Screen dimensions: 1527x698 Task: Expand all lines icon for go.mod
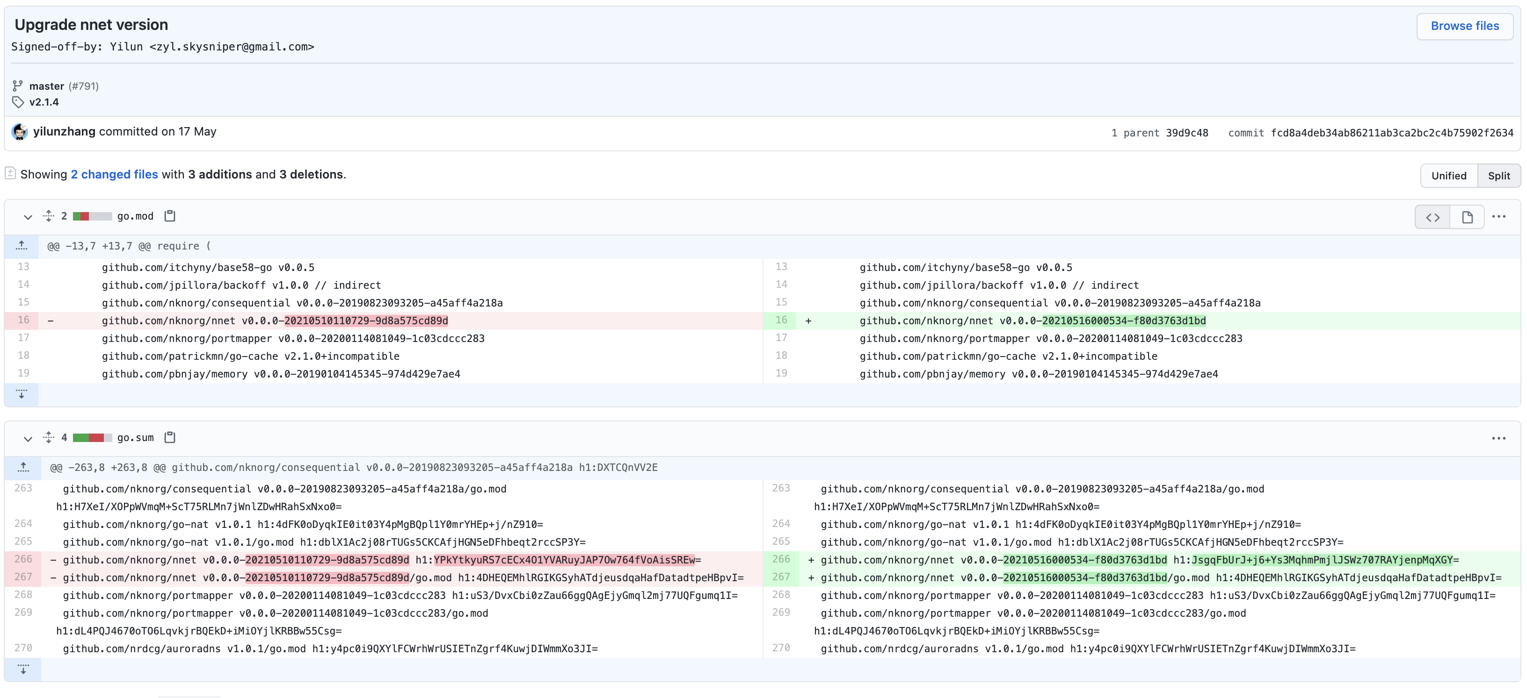[x=49, y=216]
